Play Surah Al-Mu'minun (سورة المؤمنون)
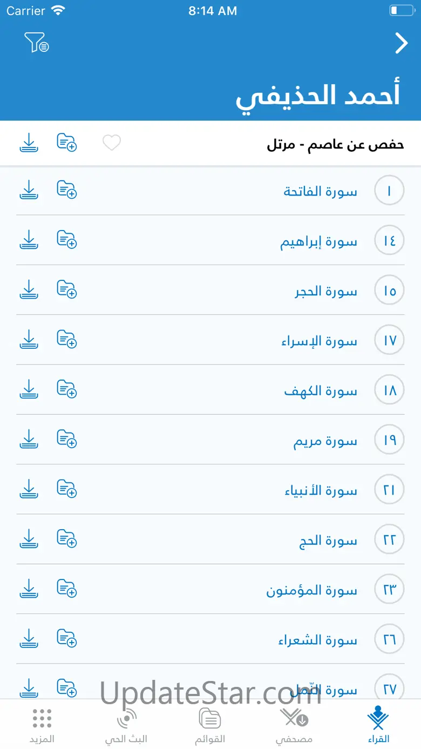This screenshot has width=421, height=749. [311, 590]
